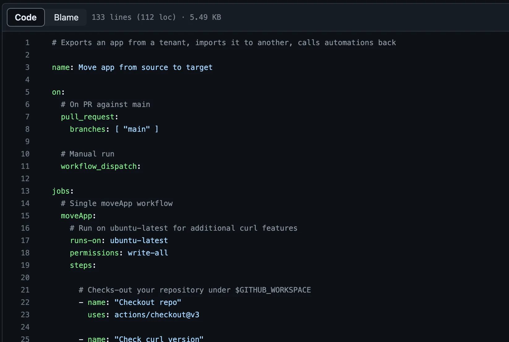Click line number 19 beside steps:

pos(25,265)
